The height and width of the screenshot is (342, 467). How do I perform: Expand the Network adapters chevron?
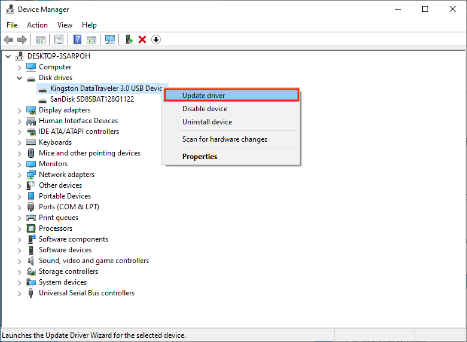coord(20,175)
